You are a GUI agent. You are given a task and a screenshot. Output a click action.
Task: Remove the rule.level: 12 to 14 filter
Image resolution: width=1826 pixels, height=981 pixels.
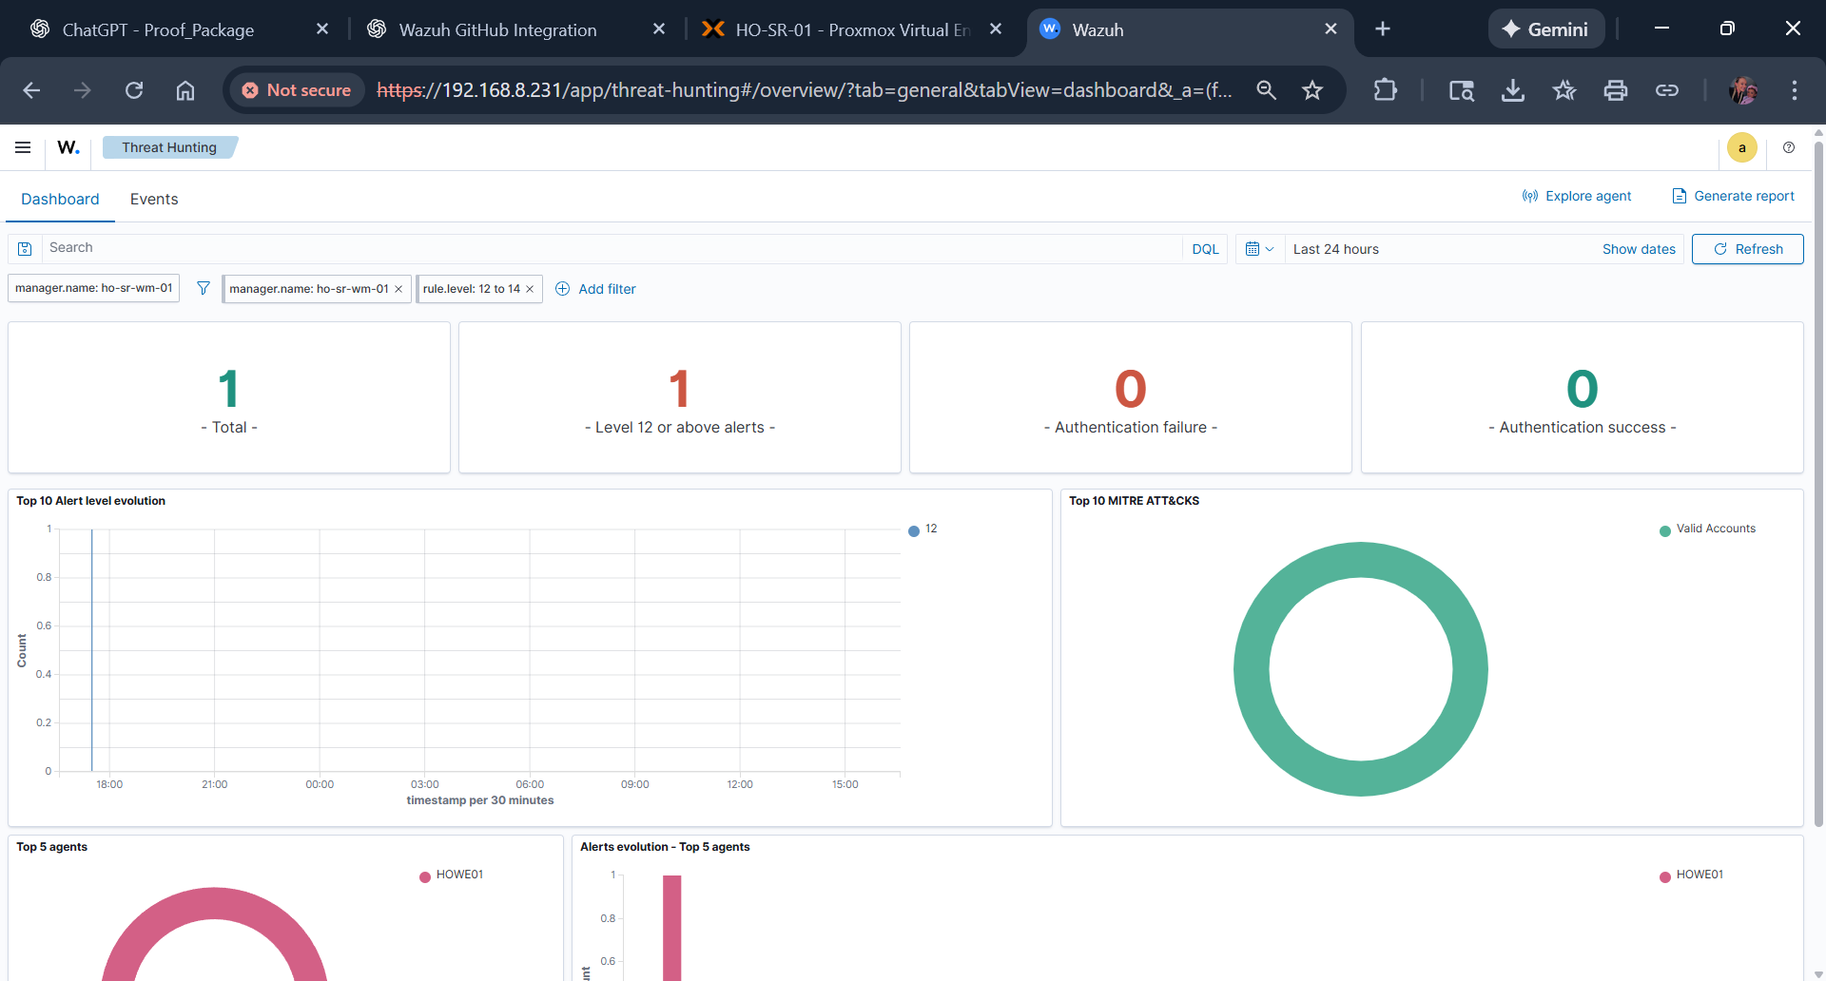point(531,288)
